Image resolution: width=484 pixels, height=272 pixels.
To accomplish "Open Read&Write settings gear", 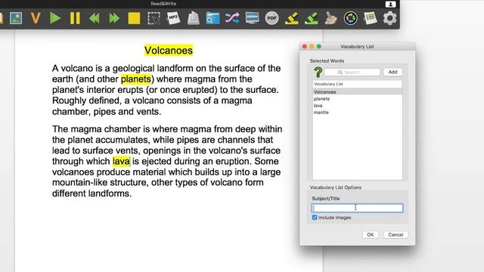I will [390, 18].
